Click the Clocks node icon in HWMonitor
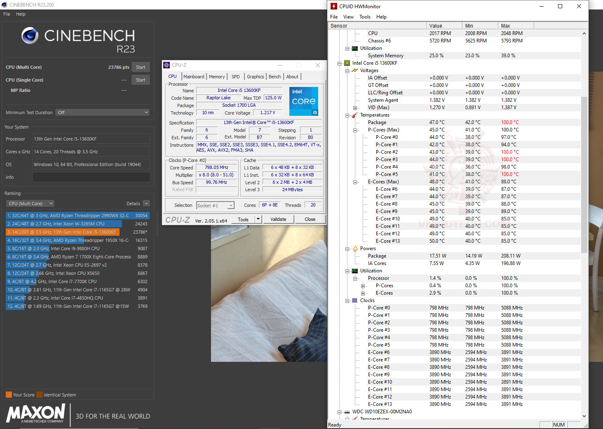603x429 pixels. pos(355,300)
